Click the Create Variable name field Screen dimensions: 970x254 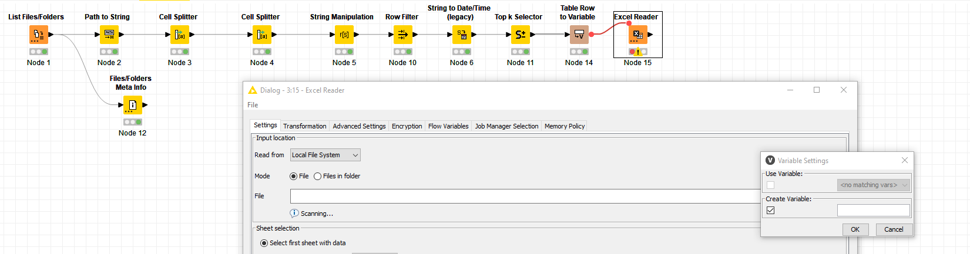873,210
